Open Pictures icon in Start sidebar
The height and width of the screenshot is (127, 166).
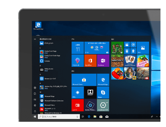(35, 99)
